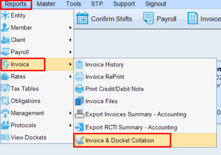Choose Invoice RePrint from submenu
Viewport: 221px width, 155px height.
pos(145,77)
